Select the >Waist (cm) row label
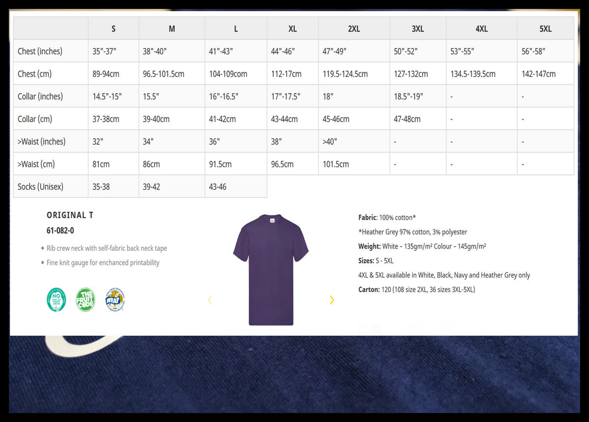The image size is (589, 422). 36,164
